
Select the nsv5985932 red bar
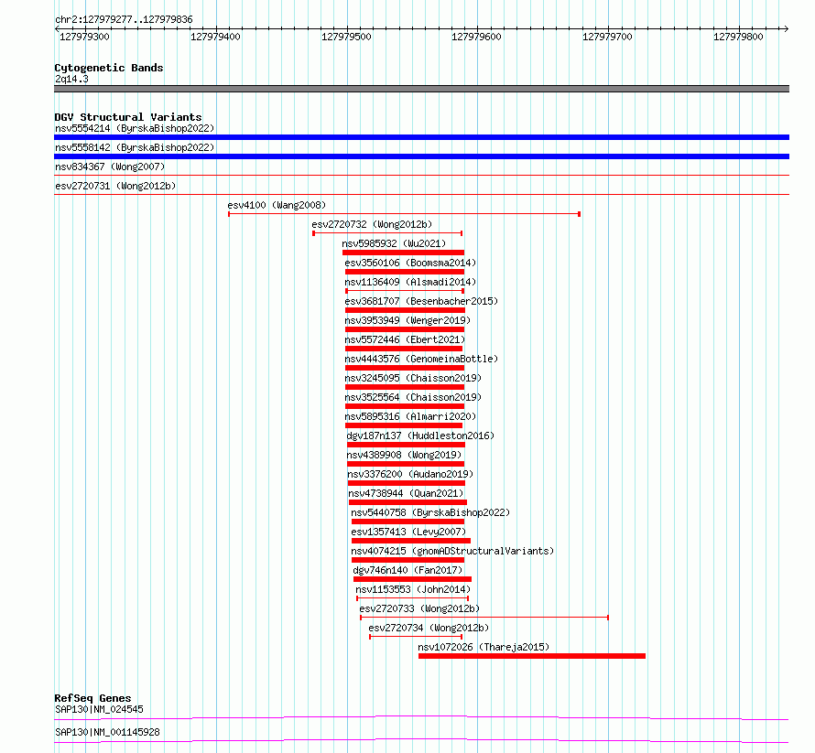pos(403,253)
